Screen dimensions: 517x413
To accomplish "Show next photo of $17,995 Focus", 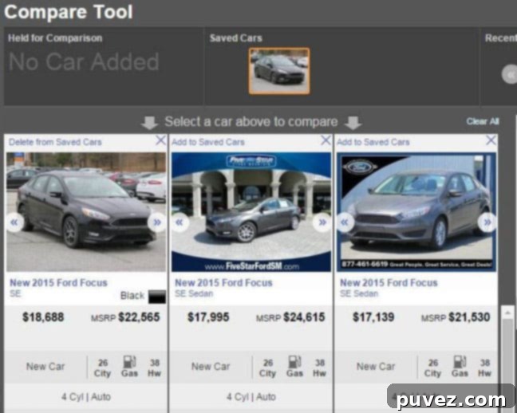I will tap(322, 222).
